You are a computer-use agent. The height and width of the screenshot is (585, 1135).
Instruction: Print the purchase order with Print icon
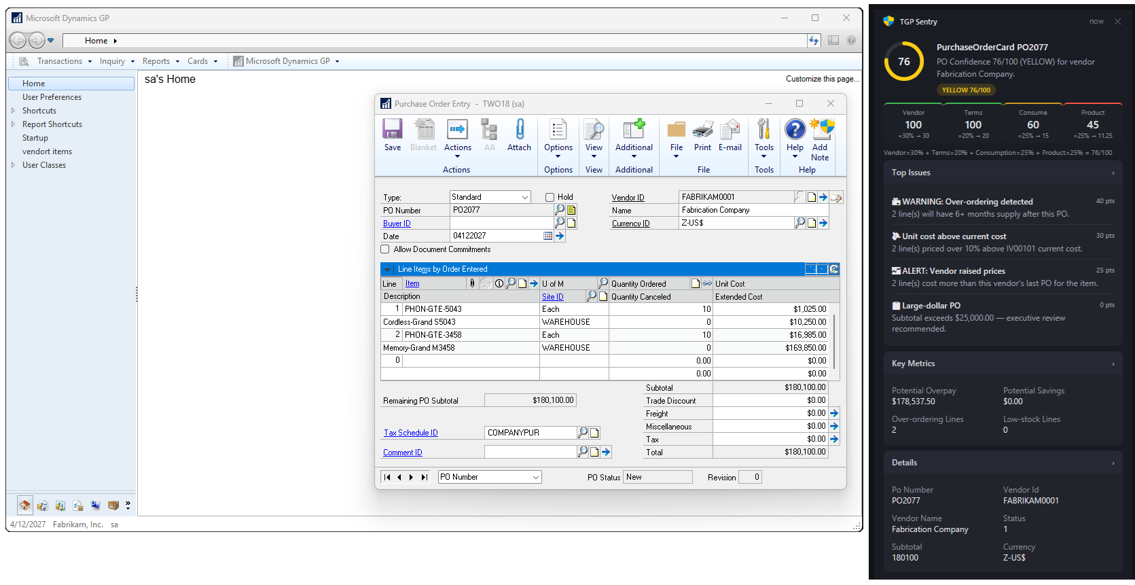click(702, 135)
